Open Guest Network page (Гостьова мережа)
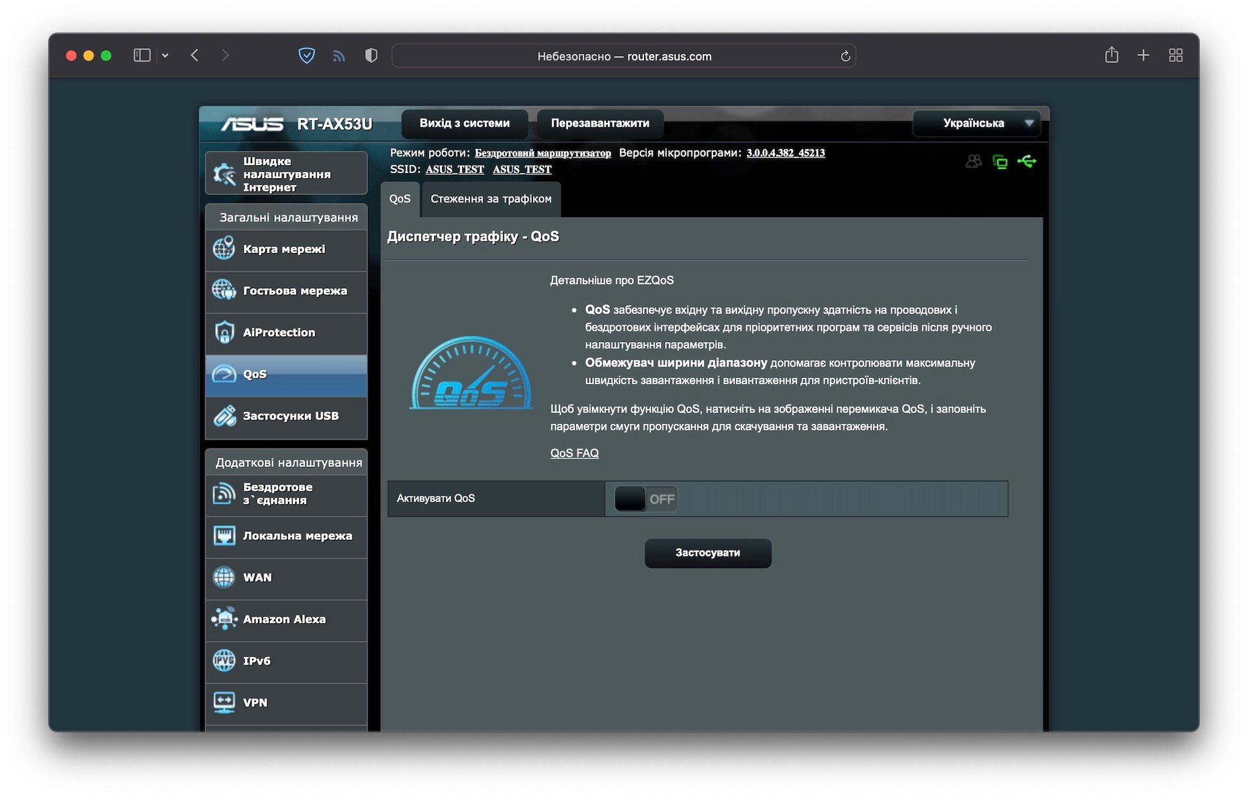Viewport: 1248px width, 796px height. click(x=286, y=291)
